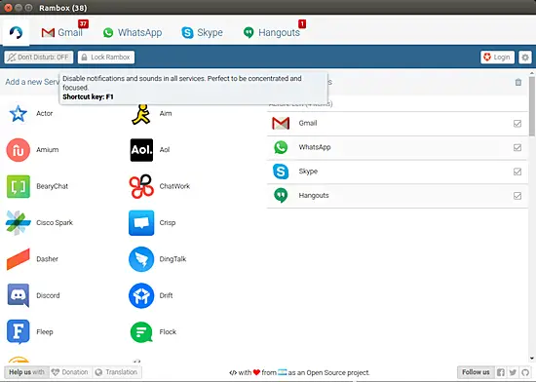Click the ChatWork service label
The width and height of the screenshot is (536, 382).
[174, 186]
